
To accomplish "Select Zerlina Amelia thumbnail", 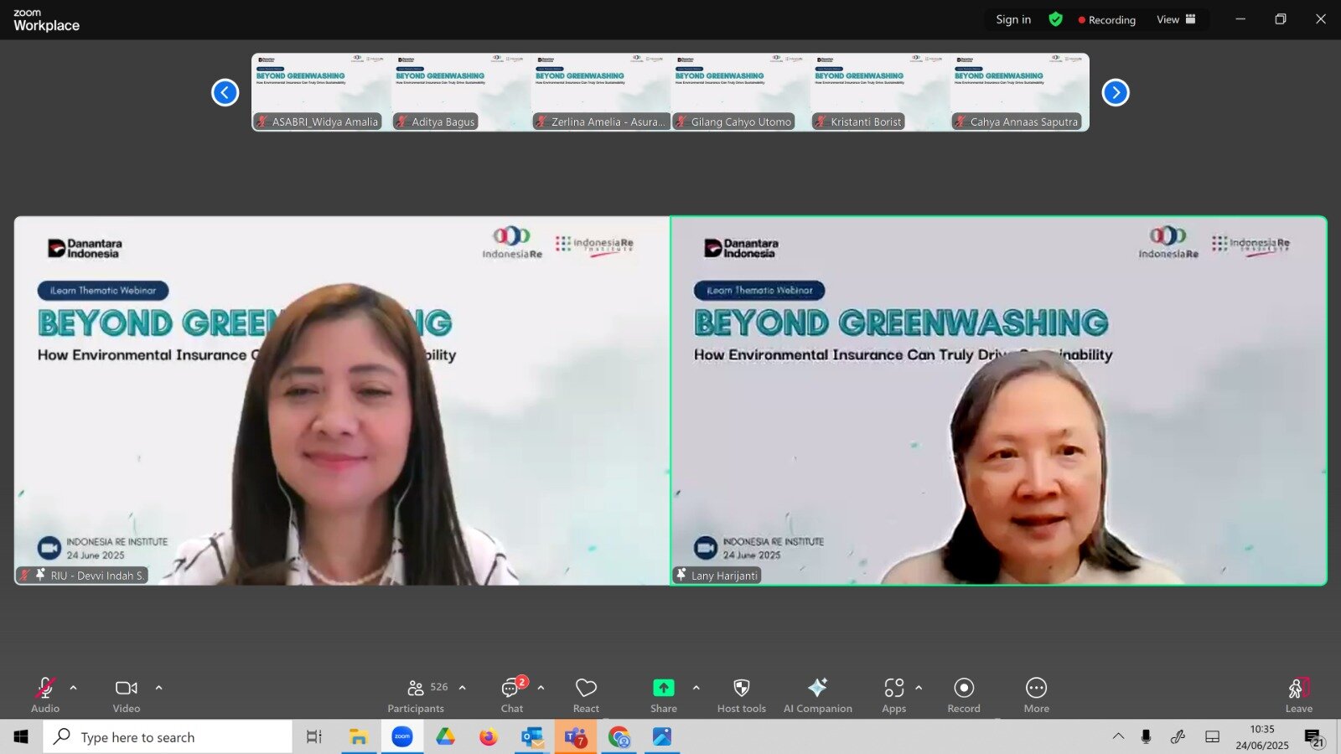I will 601,92.
